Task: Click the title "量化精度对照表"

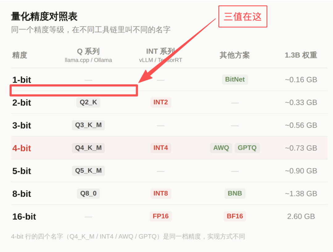Action: tap(44, 17)
